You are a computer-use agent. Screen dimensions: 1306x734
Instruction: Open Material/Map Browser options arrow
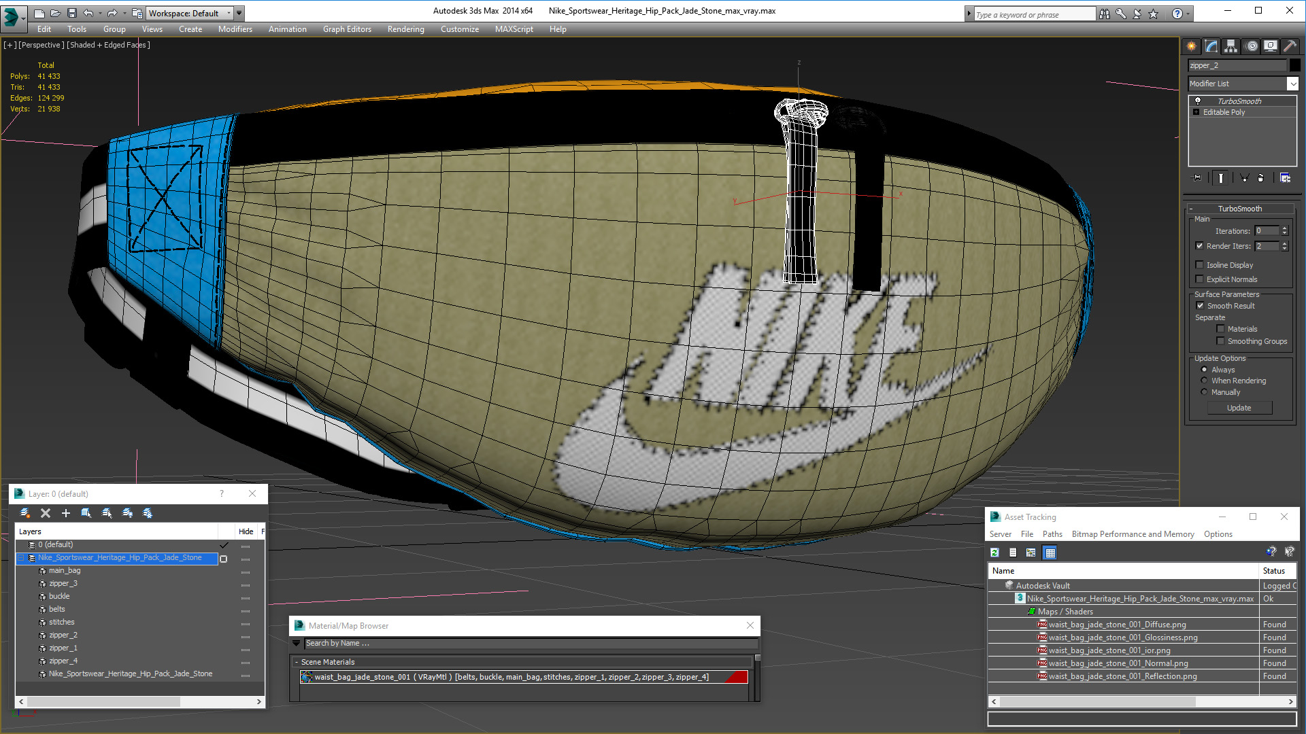pos(297,643)
